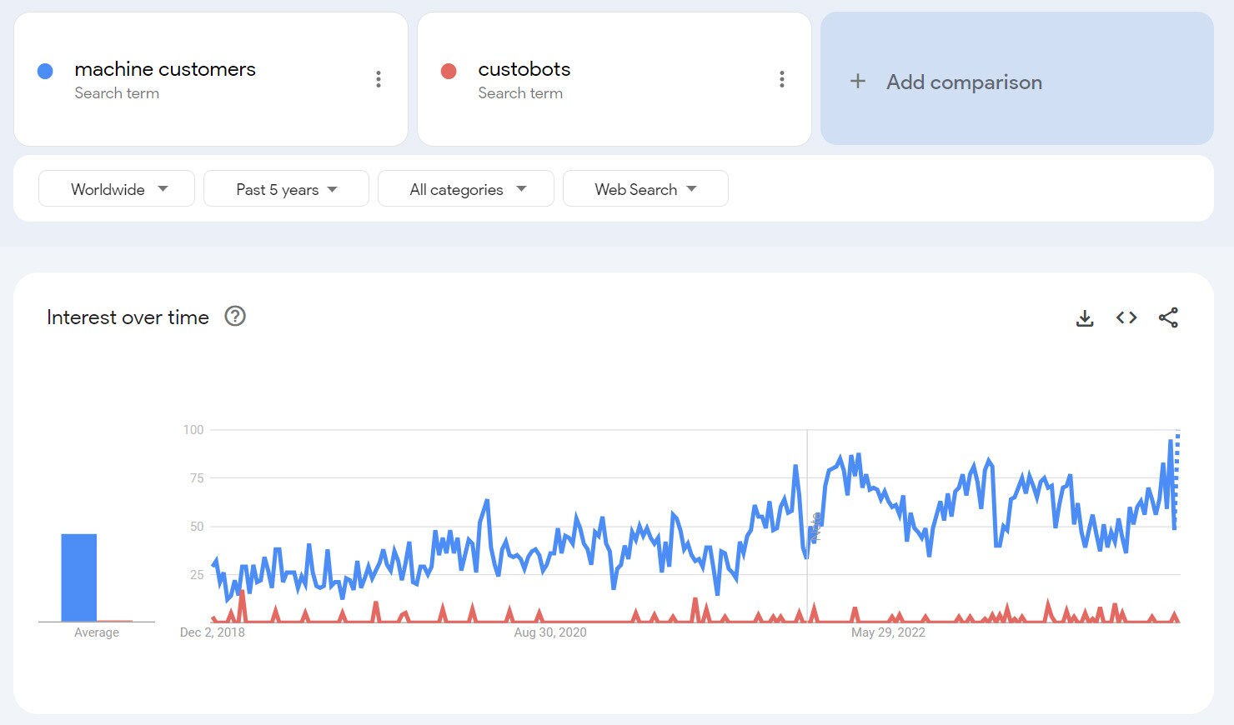Click the blue Average bar
Screen dimensions: 1234x725
coord(78,575)
